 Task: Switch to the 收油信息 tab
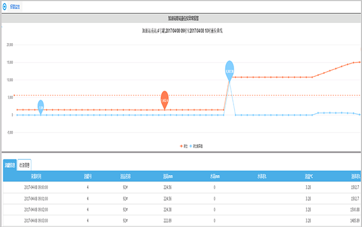(24, 165)
